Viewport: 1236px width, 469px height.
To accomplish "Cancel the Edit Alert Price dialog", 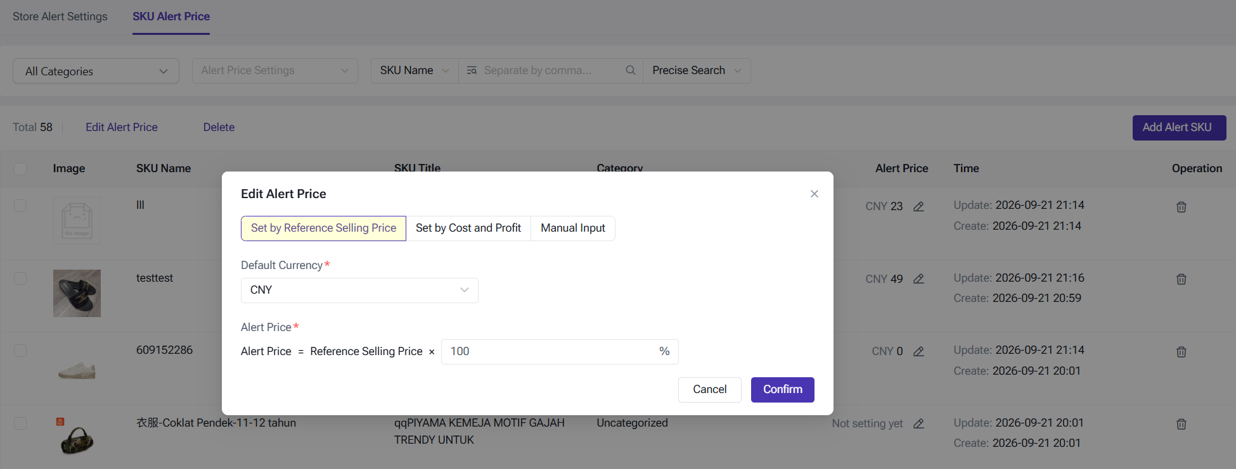I will (x=710, y=390).
